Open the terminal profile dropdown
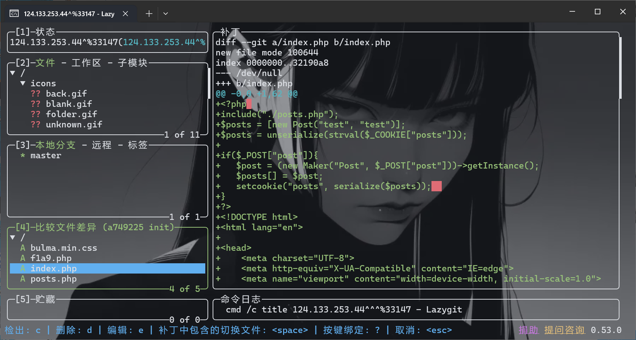This screenshot has height=340, width=636. [x=166, y=14]
